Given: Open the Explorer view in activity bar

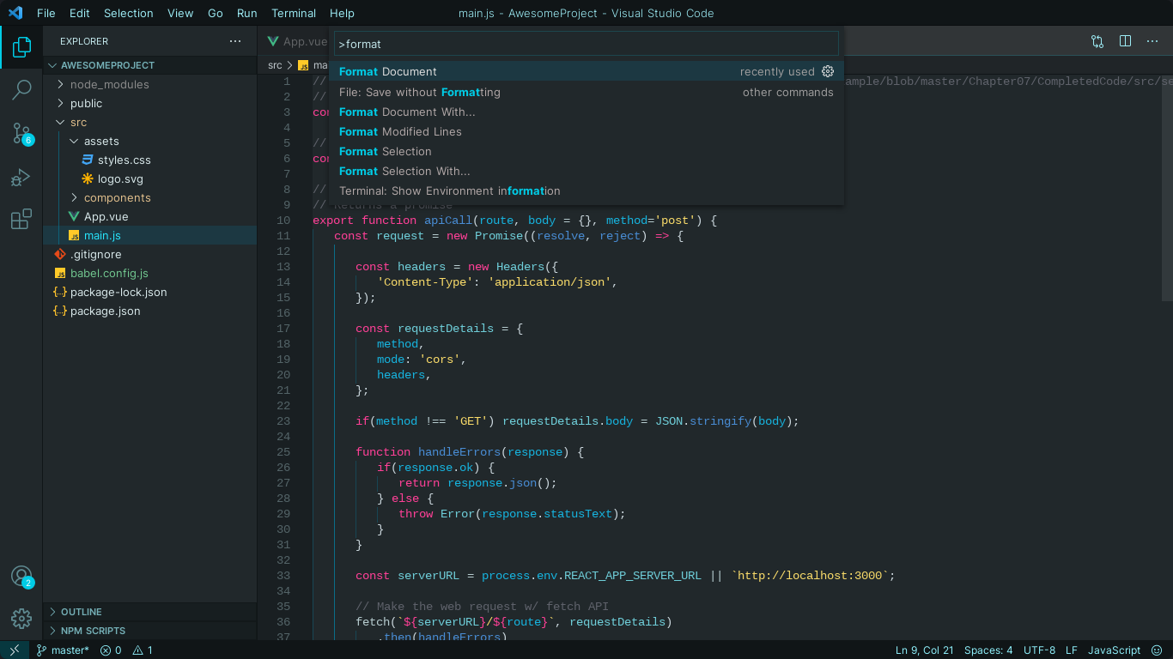Looking at the screenshot, I should point(21,47).
